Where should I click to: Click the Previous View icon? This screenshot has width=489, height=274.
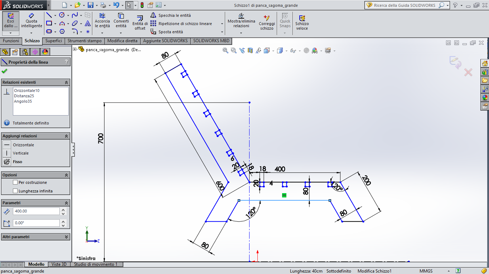(x=242, y=51)
